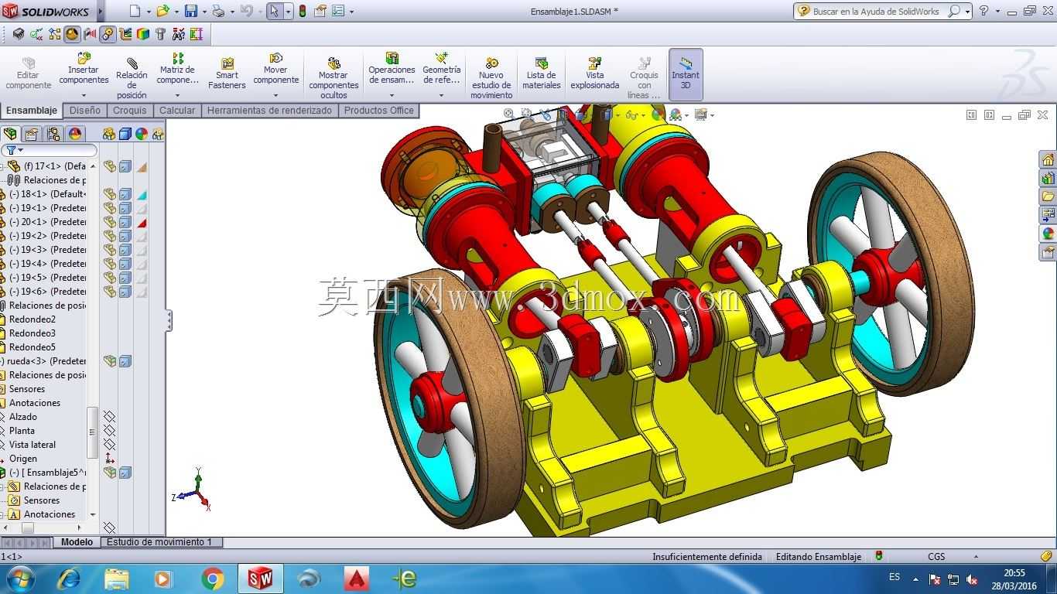The width and height of the screenshot is (1057, 594).
Task: Click Relación de posición tool
Action: [x=132, y=79]
